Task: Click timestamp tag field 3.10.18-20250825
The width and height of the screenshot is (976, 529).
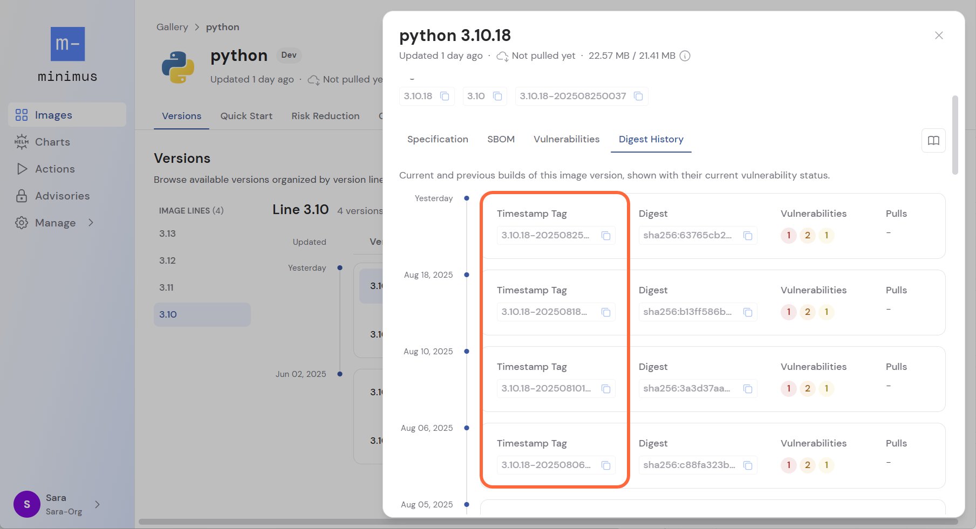Action: pos(556,236)
